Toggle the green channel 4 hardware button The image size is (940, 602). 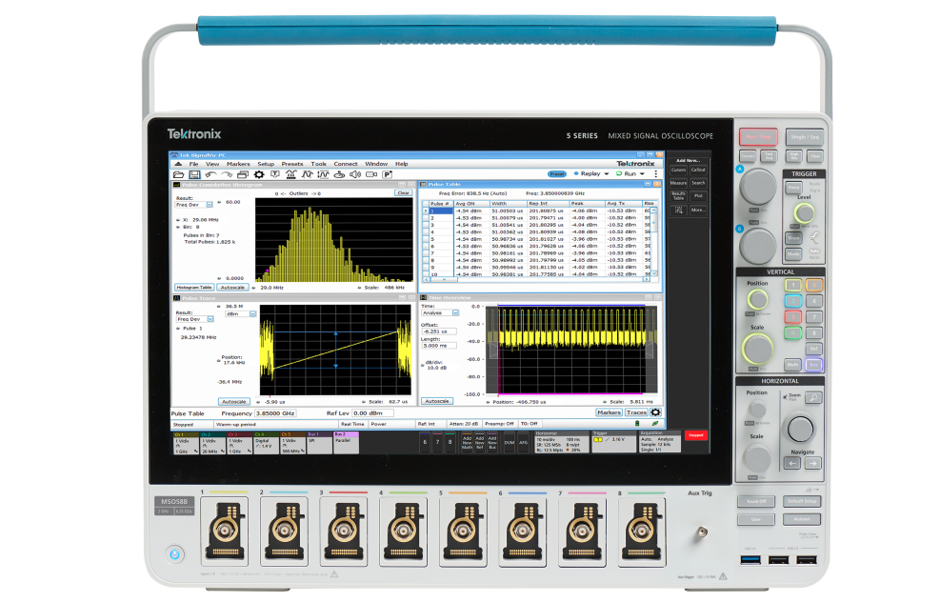click(793, 333)
